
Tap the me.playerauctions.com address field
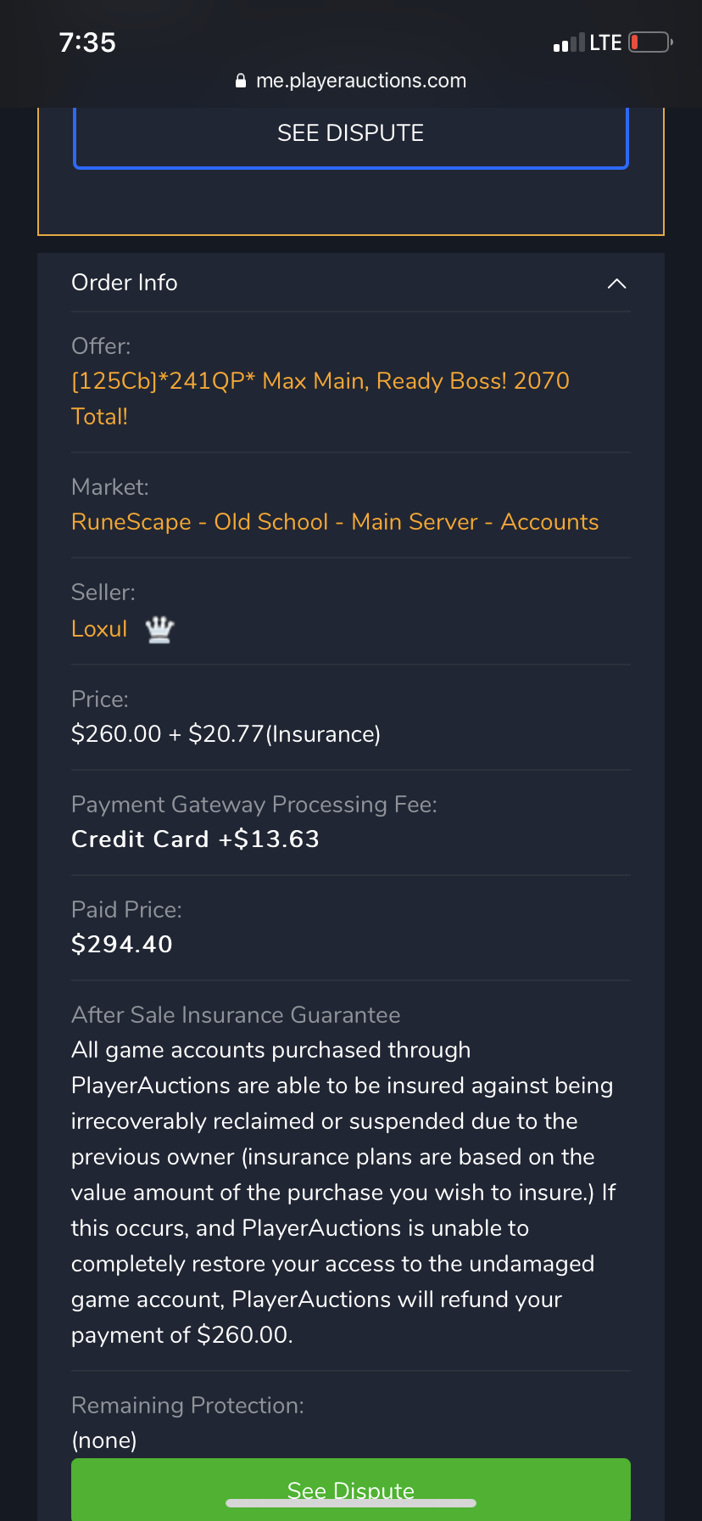coord(360,81)
